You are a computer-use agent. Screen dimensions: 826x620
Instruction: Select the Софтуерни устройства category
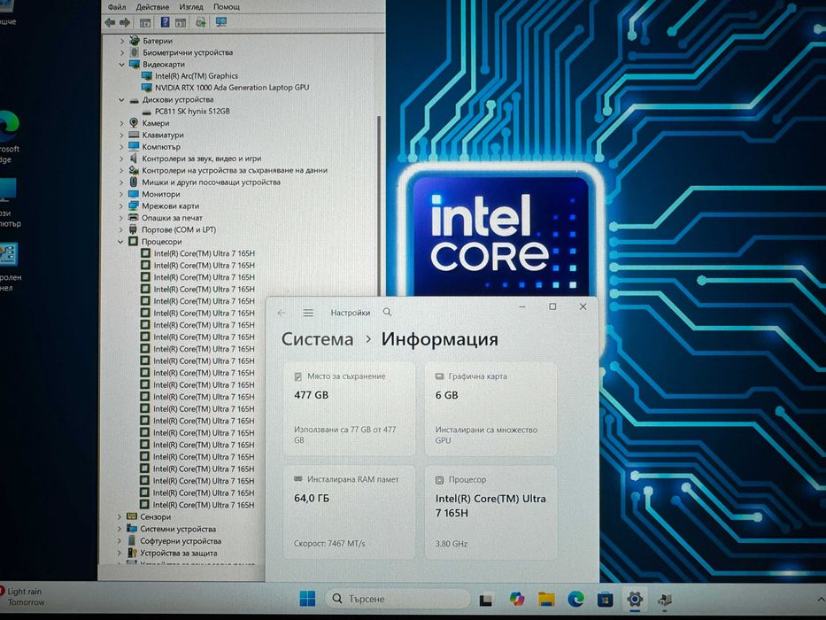[x=180, y=541]
